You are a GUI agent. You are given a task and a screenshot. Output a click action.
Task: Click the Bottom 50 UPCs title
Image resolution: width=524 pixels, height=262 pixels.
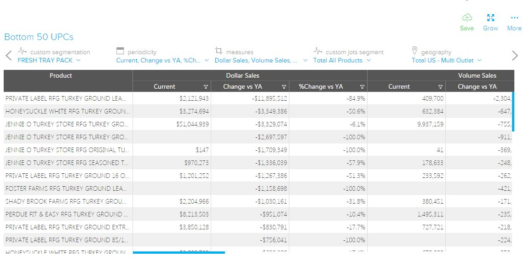pos(39,37)
